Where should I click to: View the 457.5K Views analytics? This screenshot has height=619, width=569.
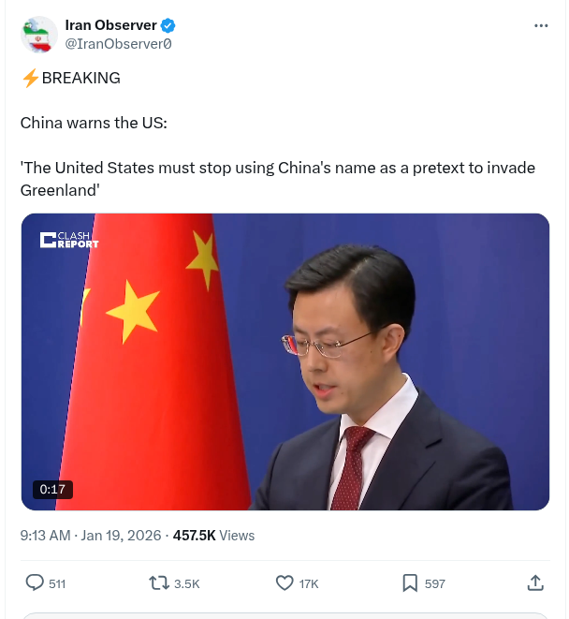(x=214, y=536)
